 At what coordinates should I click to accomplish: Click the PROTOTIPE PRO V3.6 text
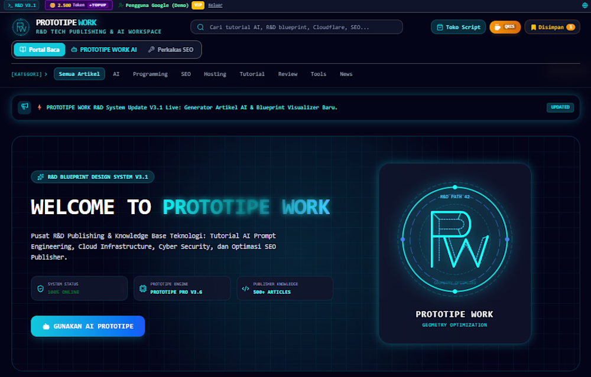[176, 292]
